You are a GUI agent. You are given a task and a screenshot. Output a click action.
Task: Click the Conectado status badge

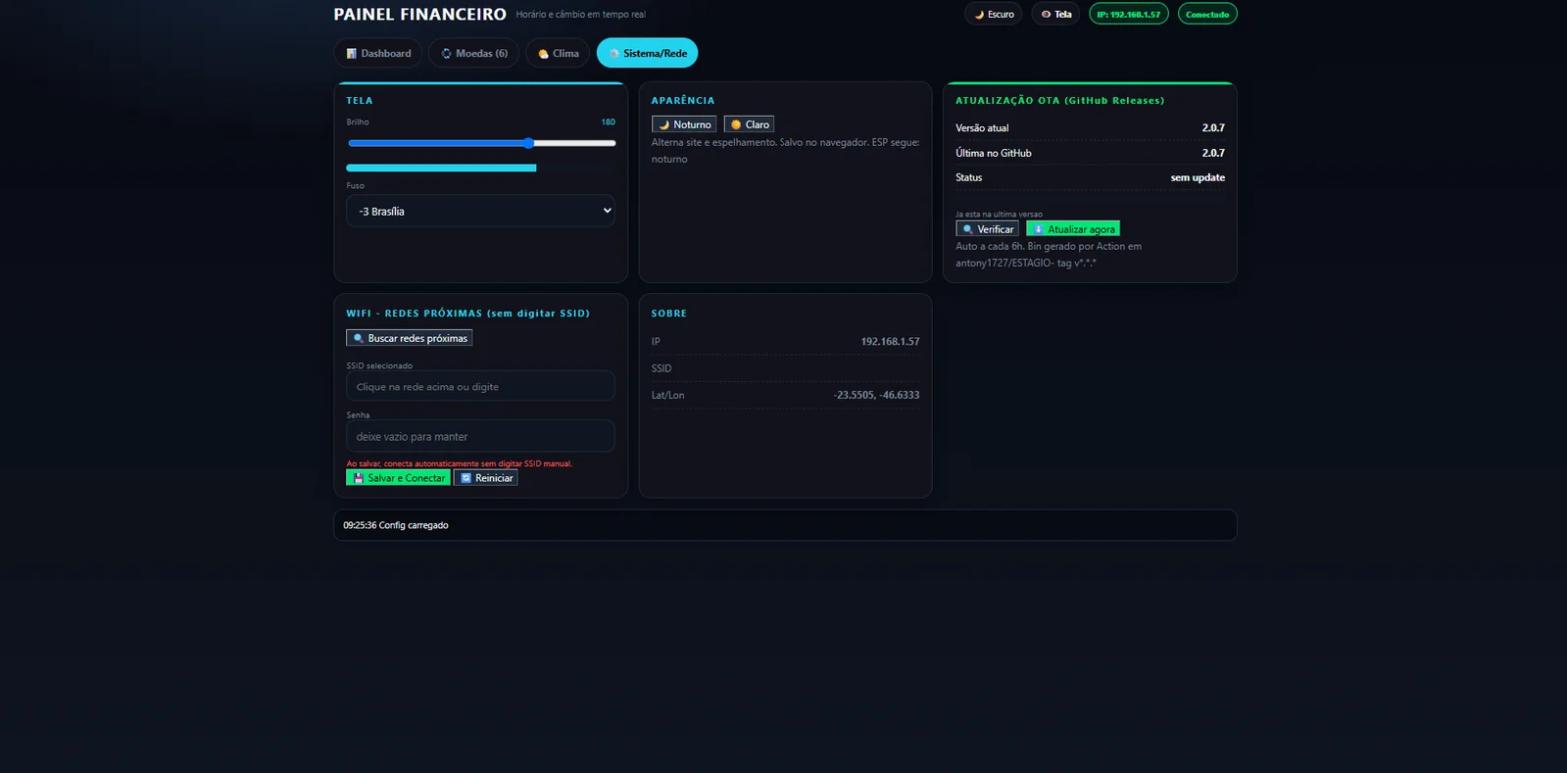coord(1208,14)
